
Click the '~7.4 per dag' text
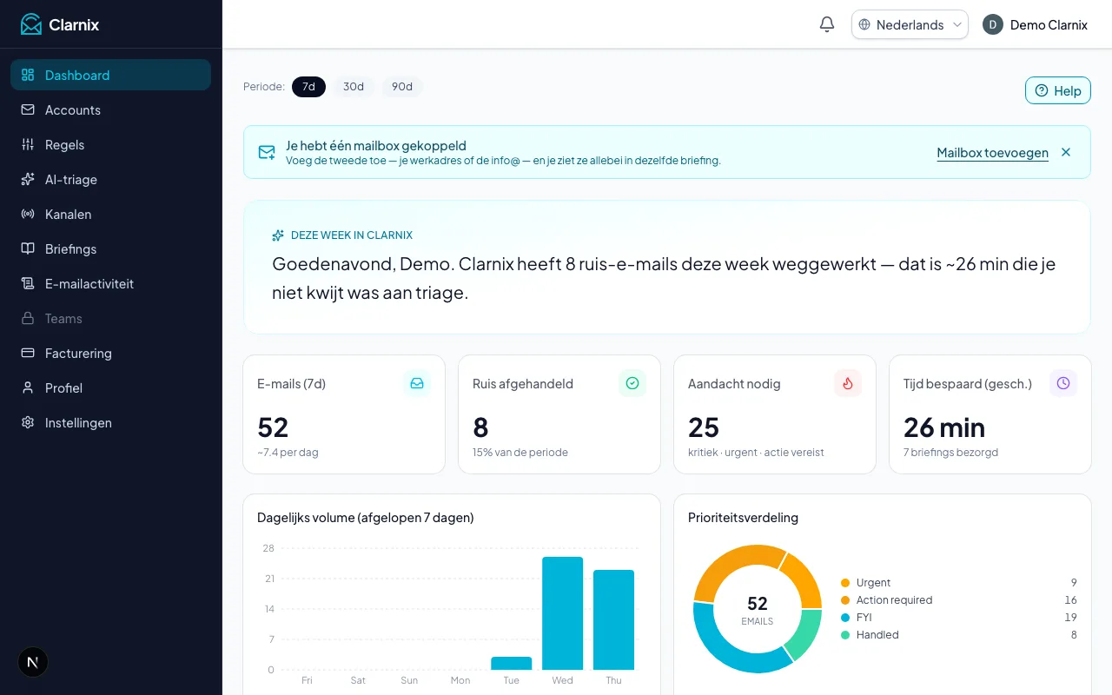(x=288, y=453)
